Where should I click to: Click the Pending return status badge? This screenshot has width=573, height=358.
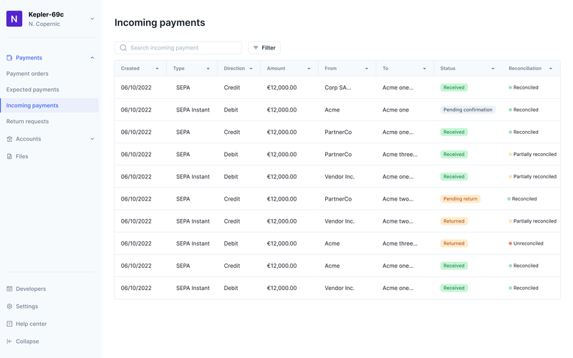pos(460,199)
